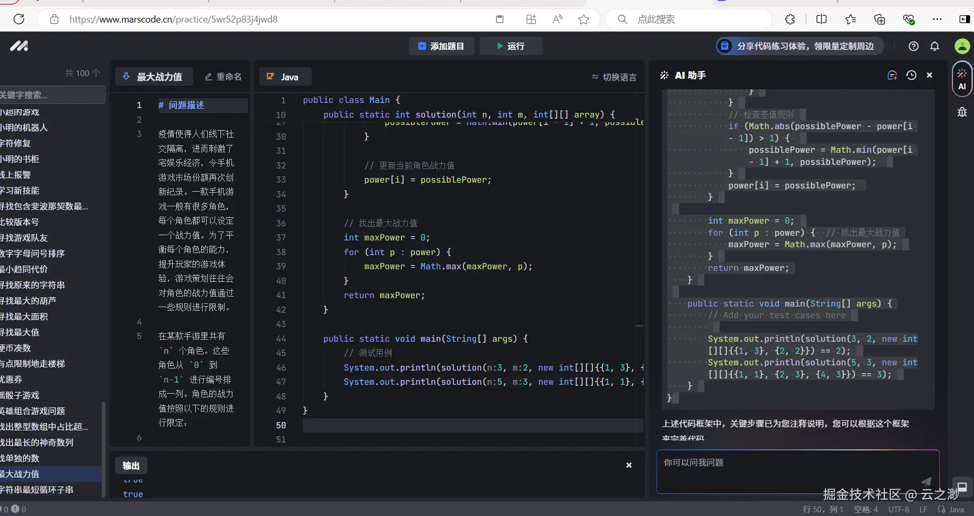Favorite this page with browser star icon

pyautogui.click(x=584, y=19)
